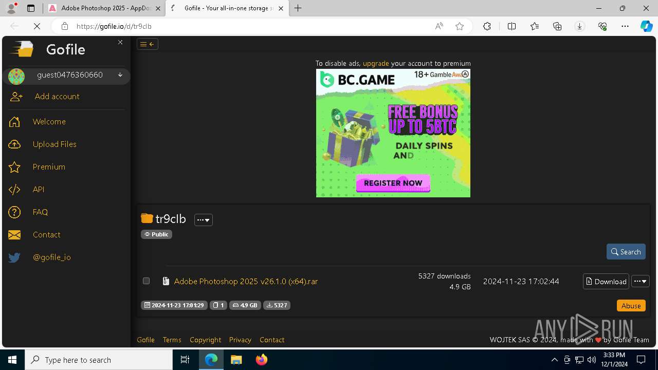Click the tr9clb folder icon
Viewport: 658px width, 370px height.
point(147,218)
